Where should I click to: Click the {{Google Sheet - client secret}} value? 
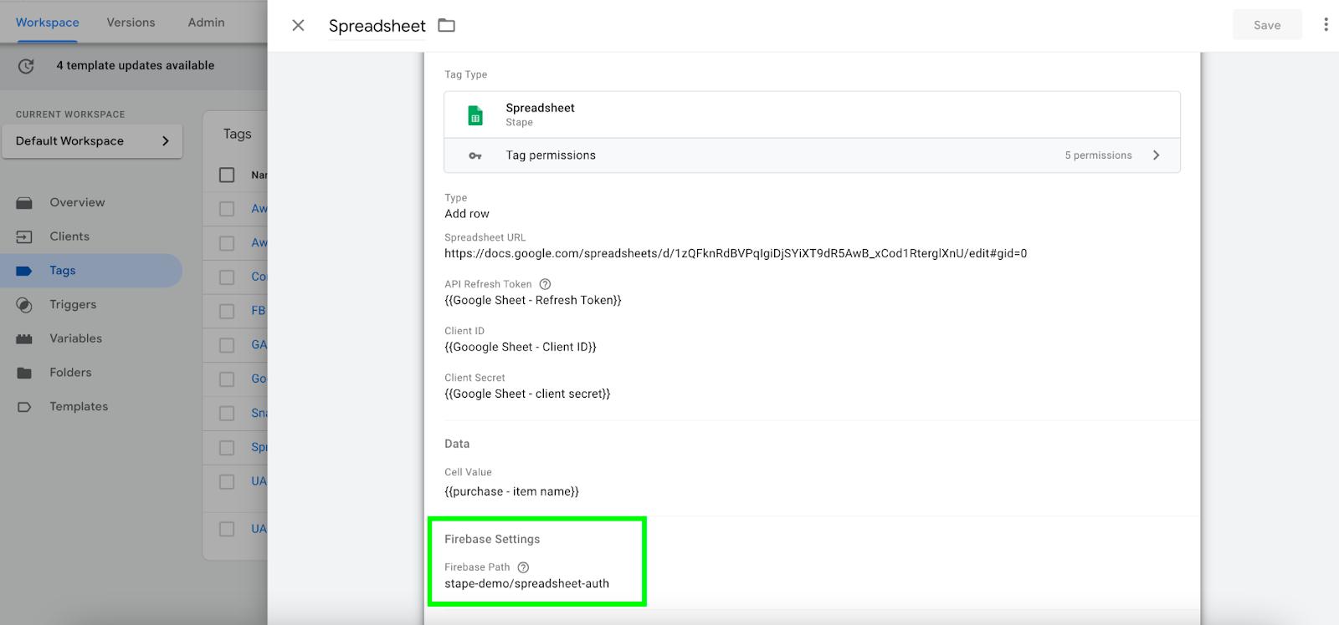click(527, 394)
